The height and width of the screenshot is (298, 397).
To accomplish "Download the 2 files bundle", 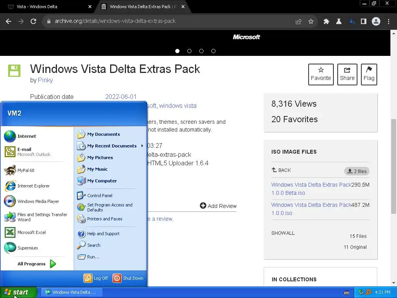I will 357,171.
